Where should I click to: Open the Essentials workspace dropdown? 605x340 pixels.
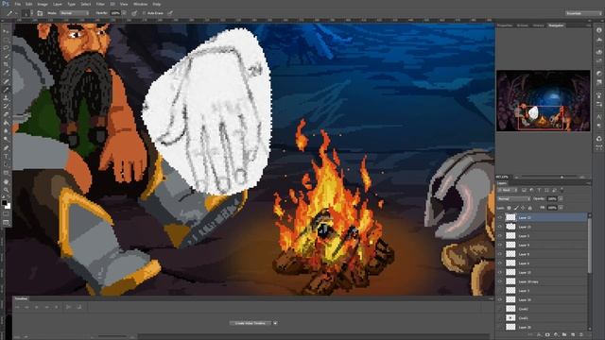(x=583, y=13)
